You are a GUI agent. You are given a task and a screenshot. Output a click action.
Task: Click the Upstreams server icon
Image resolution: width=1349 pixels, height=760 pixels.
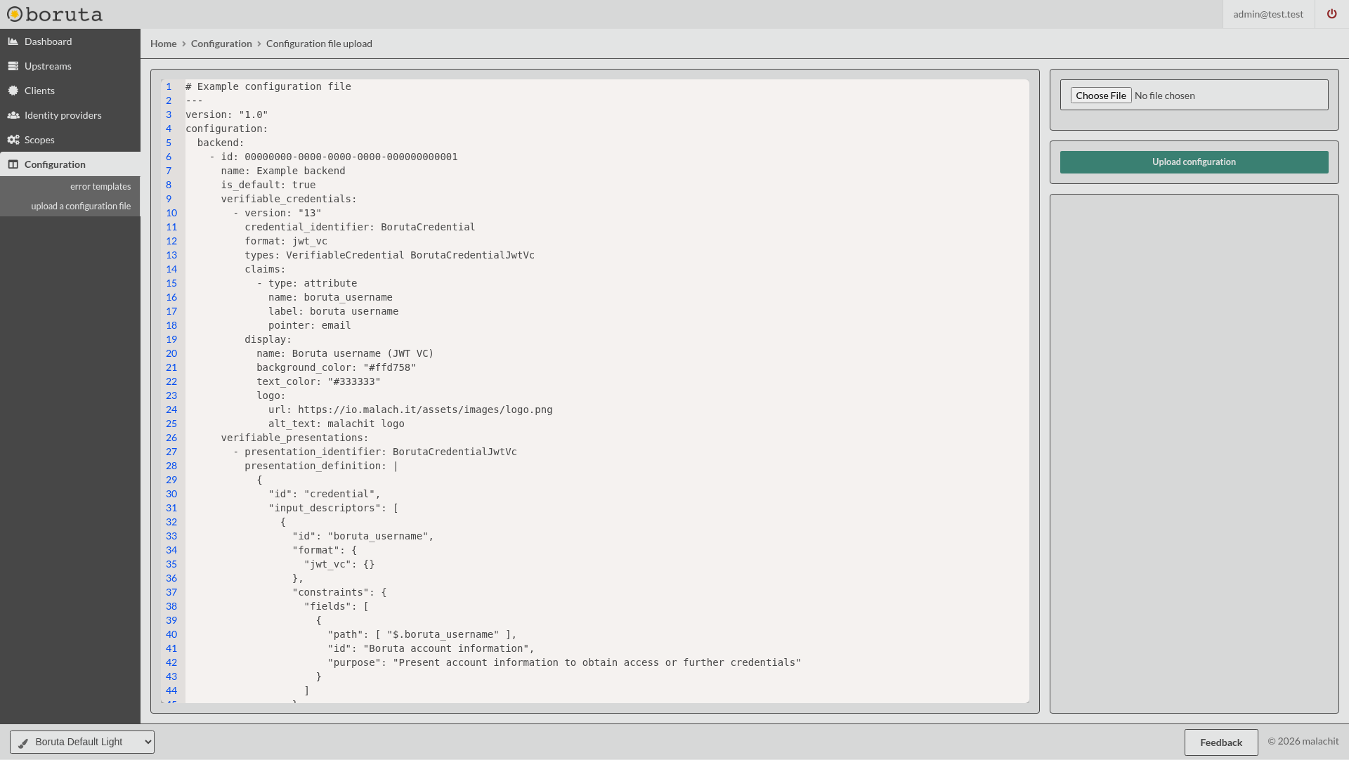pos(13,66)
